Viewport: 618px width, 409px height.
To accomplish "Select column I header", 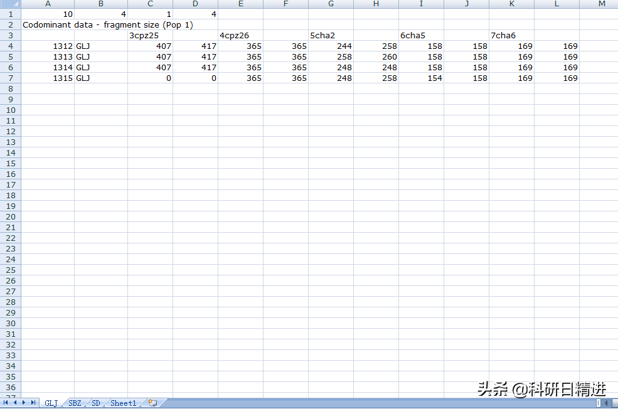I will pyautogui.click(x=422, y=4).
